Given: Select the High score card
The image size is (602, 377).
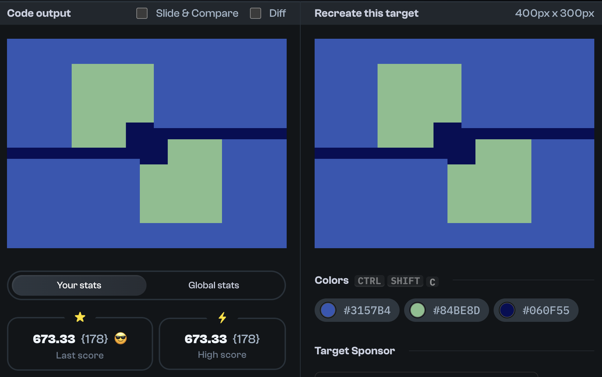Looking at the screenshot, I should [222, 344].
